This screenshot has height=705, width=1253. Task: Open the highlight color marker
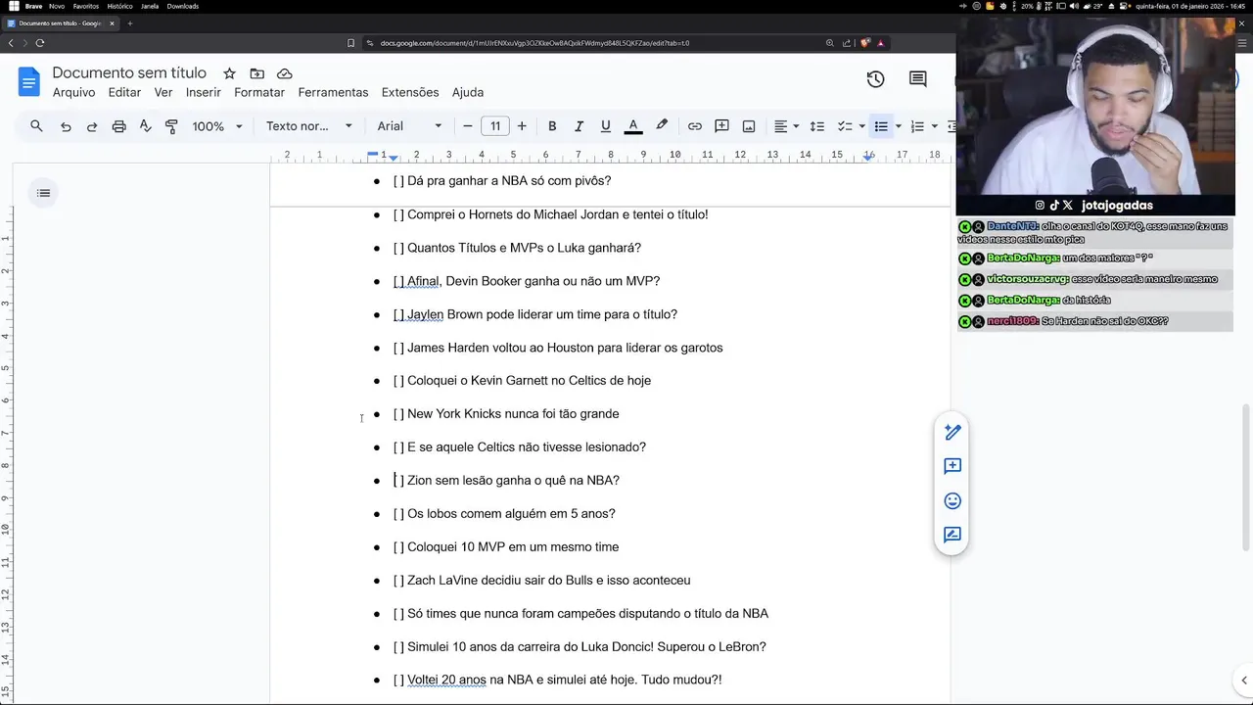[x=662, y=126]
